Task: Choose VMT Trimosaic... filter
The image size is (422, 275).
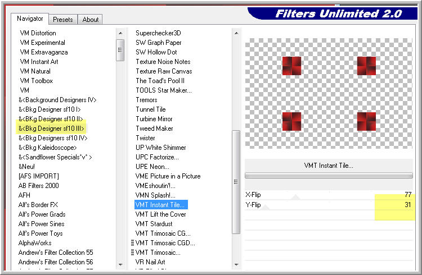Action: tap(158, 253)
